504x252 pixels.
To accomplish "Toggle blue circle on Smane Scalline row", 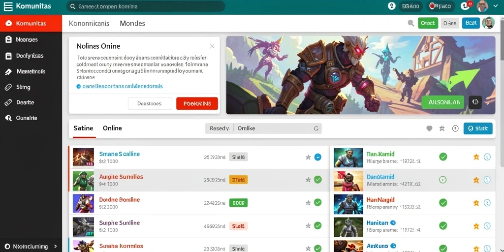I will click(317, 157).
